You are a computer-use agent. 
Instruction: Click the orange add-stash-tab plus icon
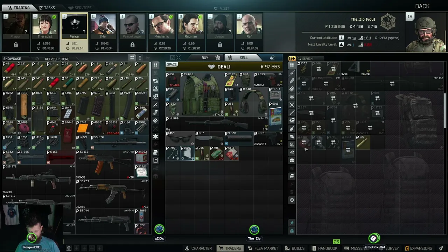pyautogui.click(x=292, y=58)
